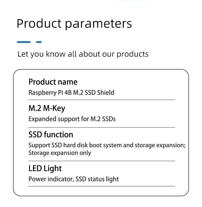202x207 pixels.
Task: Select the subtitle about our products
Action: point(83,54)
